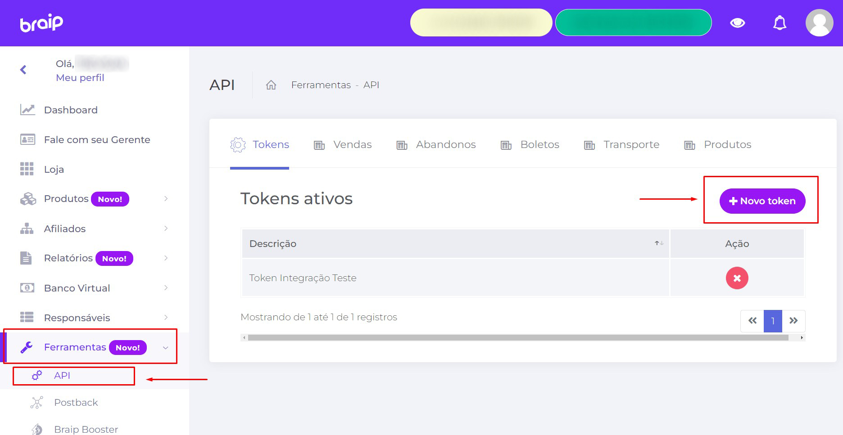
Task: Click the home icon in breadcrumb
Action: click(271, 85)
